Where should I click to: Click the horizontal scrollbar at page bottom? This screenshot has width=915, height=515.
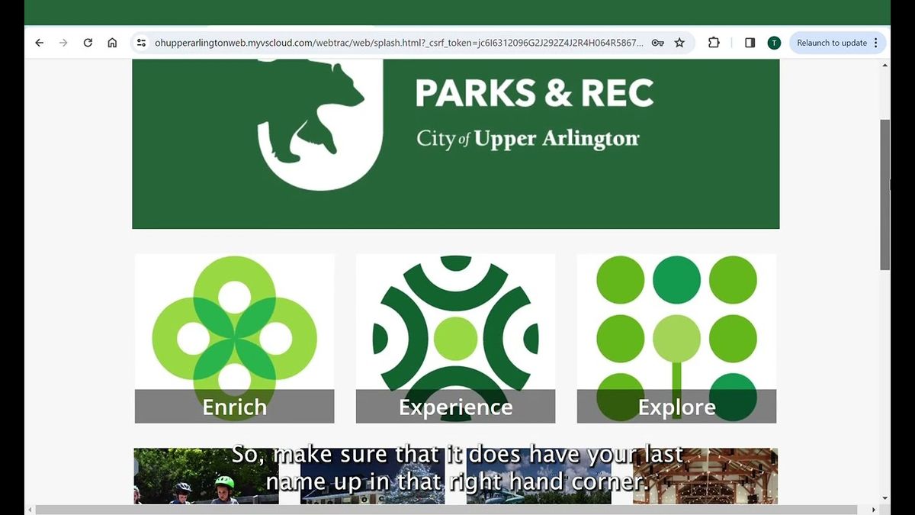[x=446, y=510]
